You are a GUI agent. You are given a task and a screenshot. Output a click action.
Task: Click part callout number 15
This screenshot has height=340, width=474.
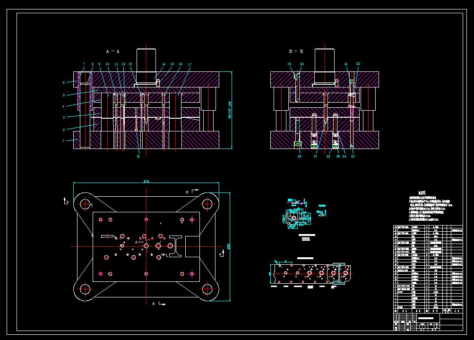[x=172, y=64]
